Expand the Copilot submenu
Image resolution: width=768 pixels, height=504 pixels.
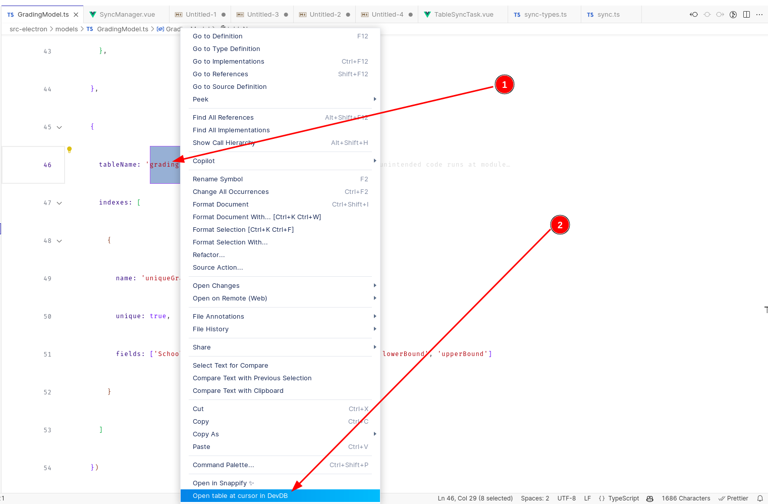281,161
